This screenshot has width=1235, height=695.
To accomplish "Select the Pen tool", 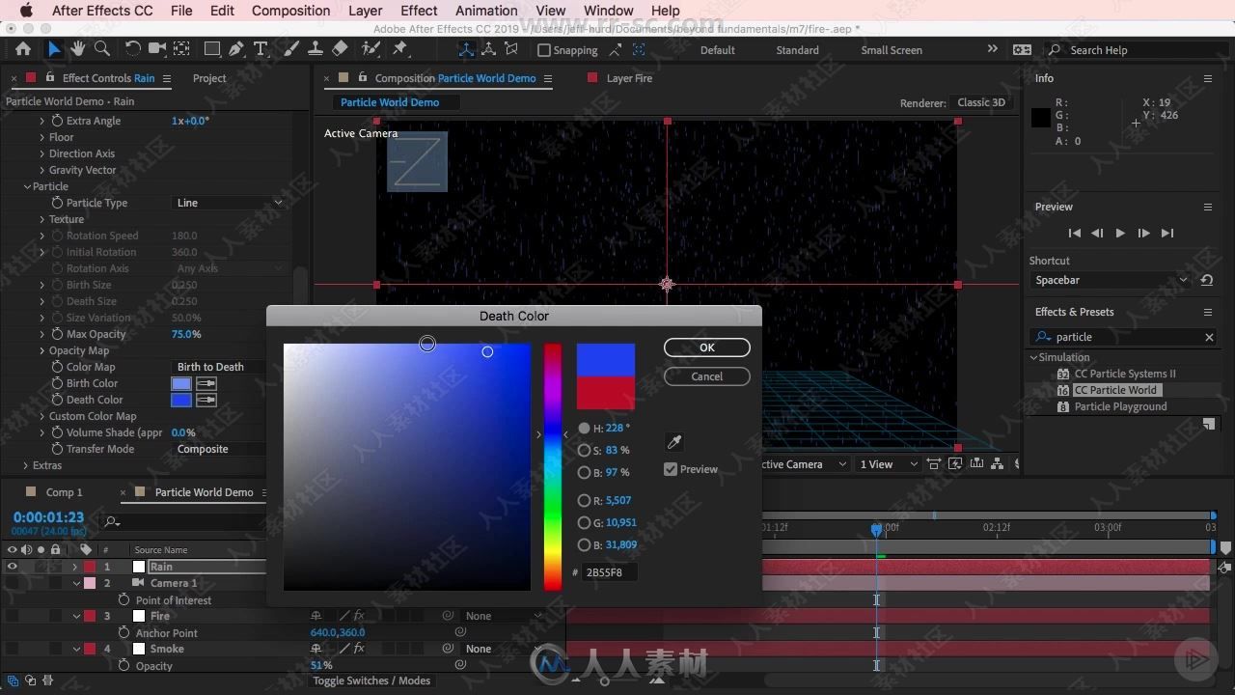I will [x=236, y=49].
